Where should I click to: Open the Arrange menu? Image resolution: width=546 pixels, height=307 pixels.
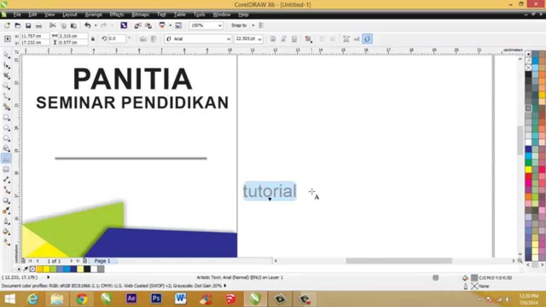coord(93,14)
